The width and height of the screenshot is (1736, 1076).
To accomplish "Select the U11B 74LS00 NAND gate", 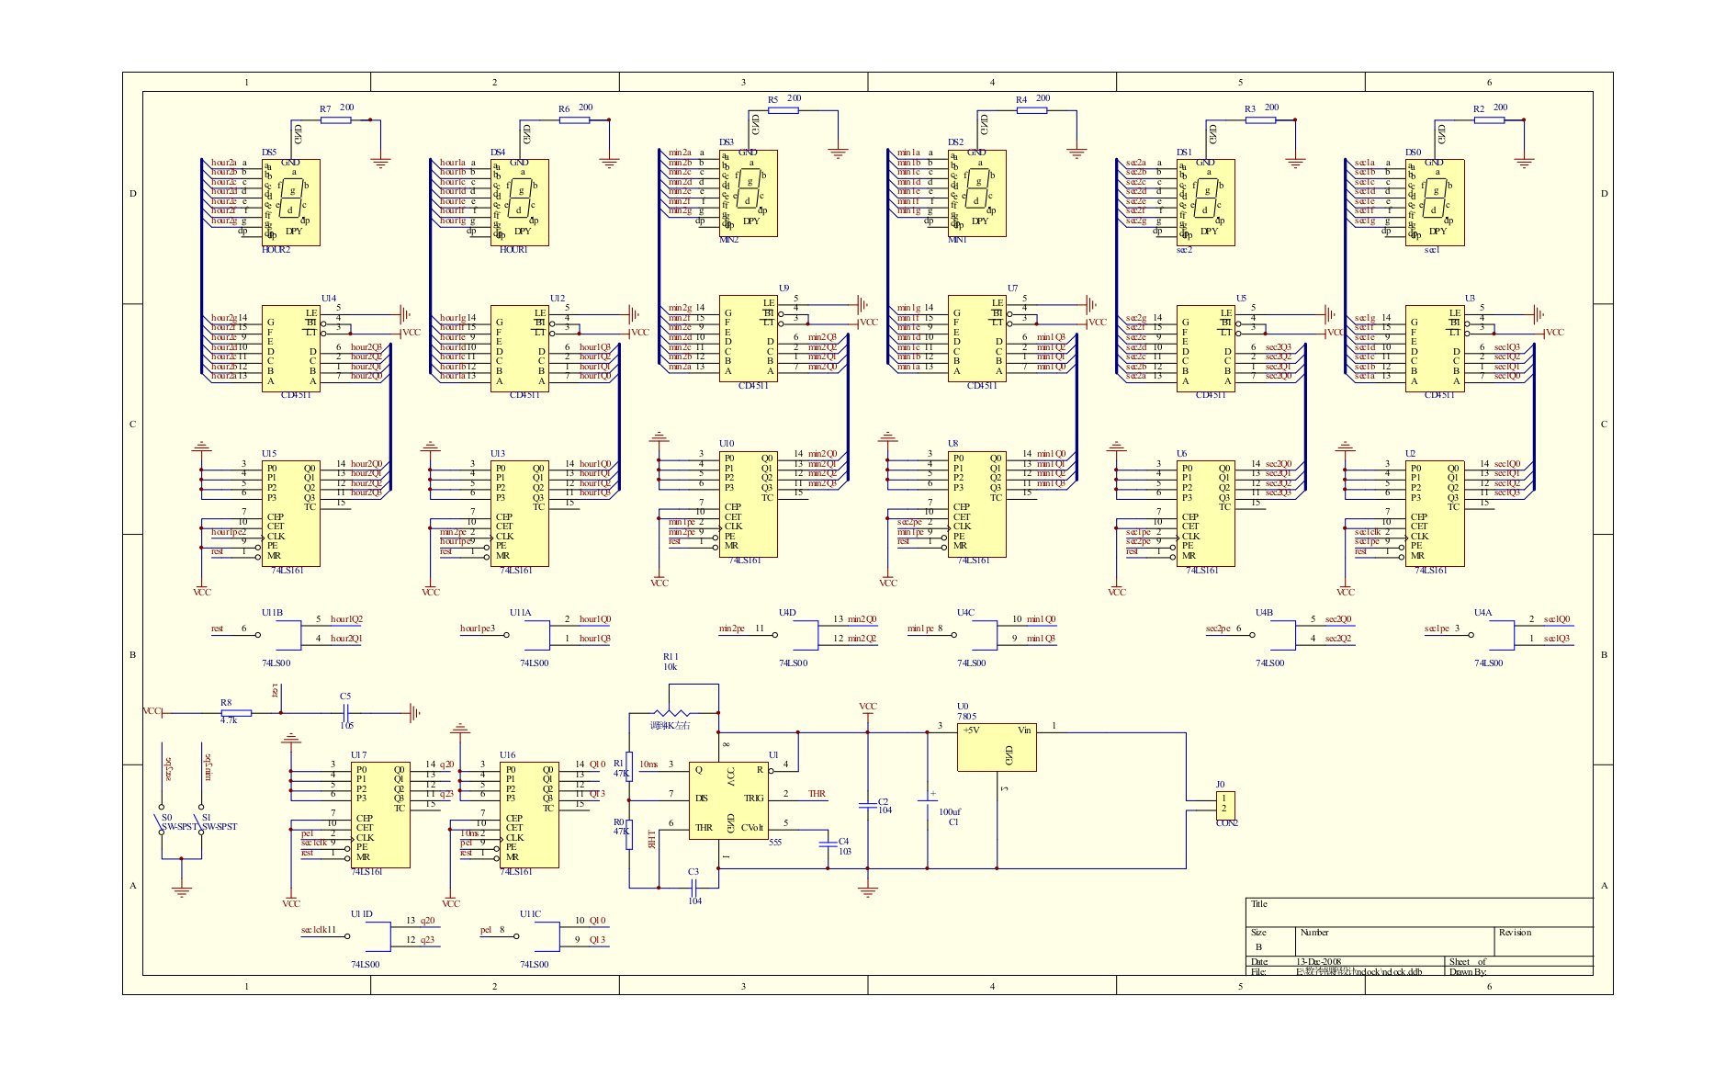I will pyautogui.click(x=287, y=634).
